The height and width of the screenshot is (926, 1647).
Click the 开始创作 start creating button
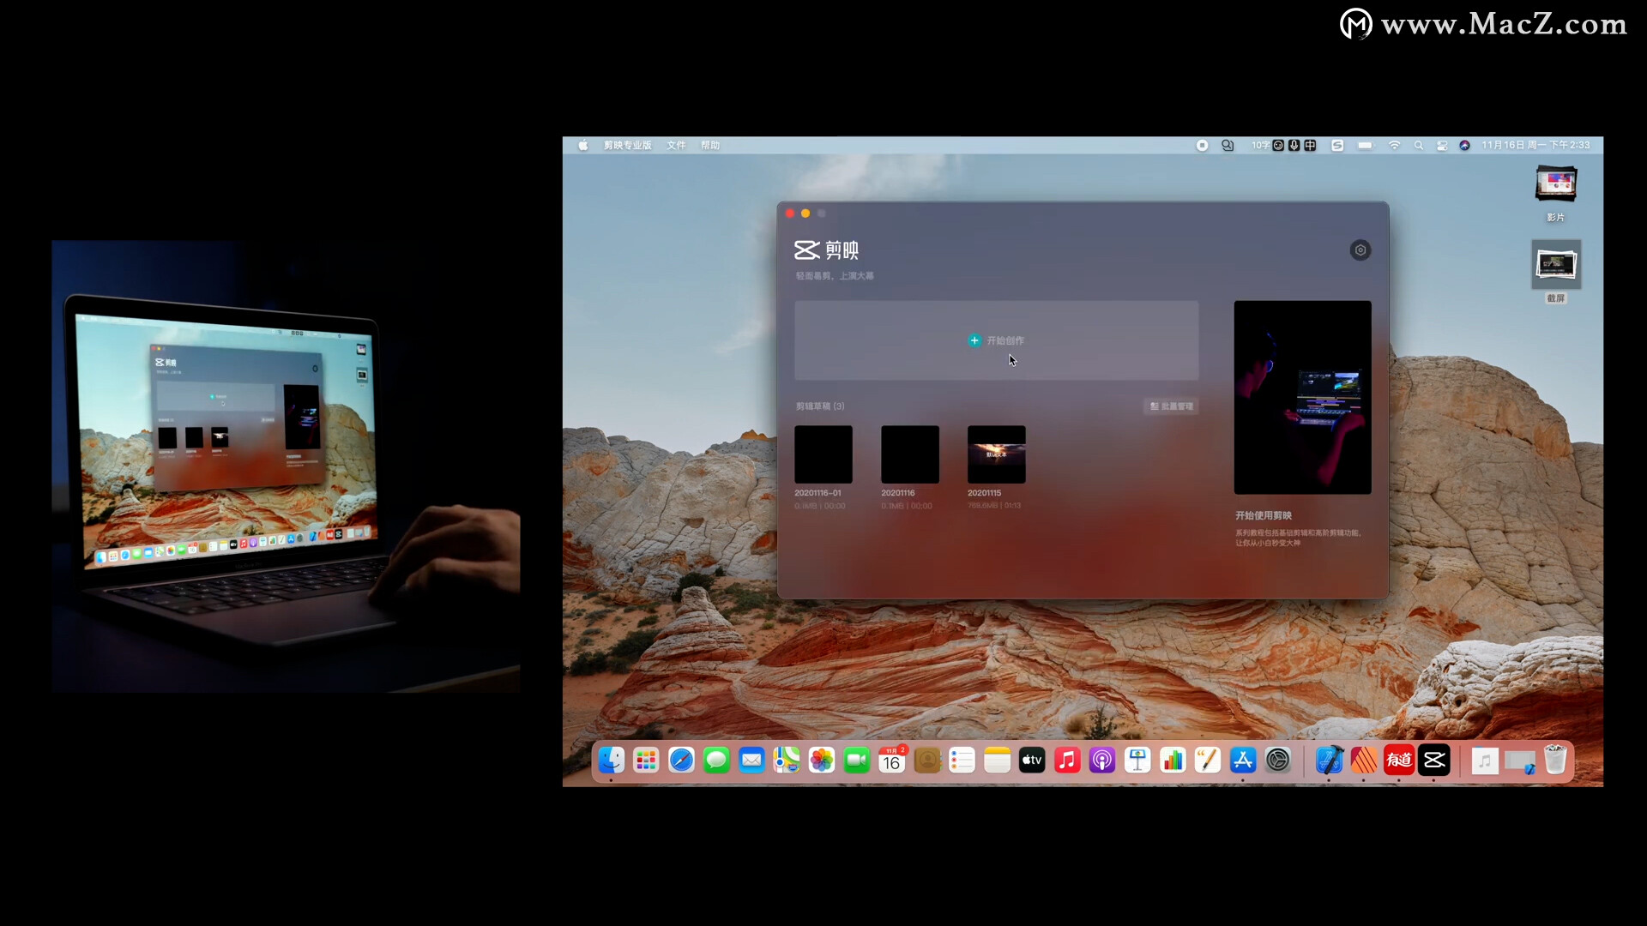click(996, 340)
